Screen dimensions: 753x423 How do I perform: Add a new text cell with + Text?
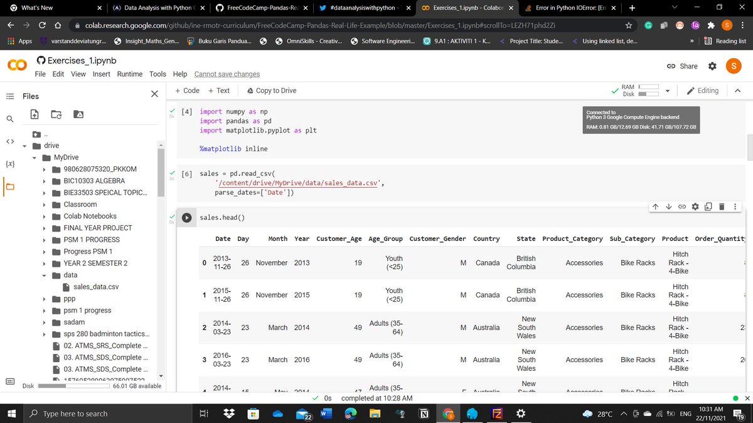tap(219, 91)
